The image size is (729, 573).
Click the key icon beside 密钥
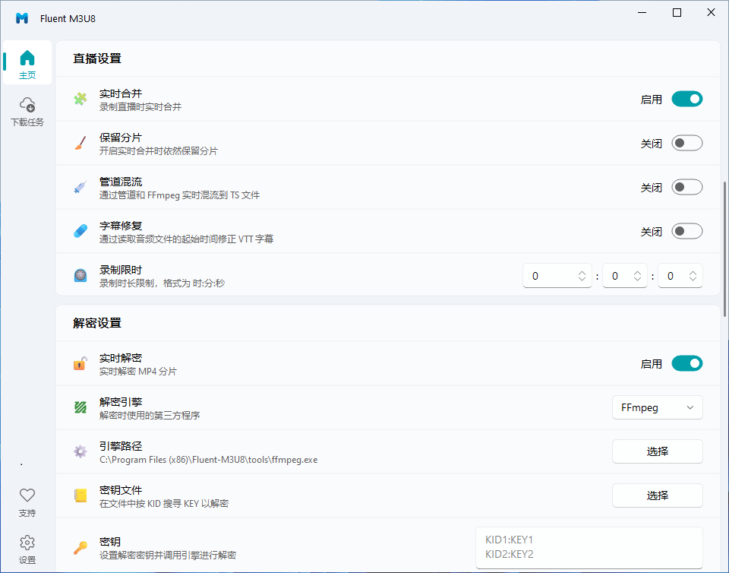pyautogui.click(x=80, y=548)
